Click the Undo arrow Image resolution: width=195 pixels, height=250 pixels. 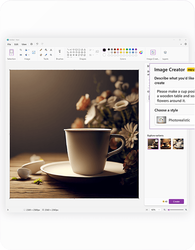point(37,44)
